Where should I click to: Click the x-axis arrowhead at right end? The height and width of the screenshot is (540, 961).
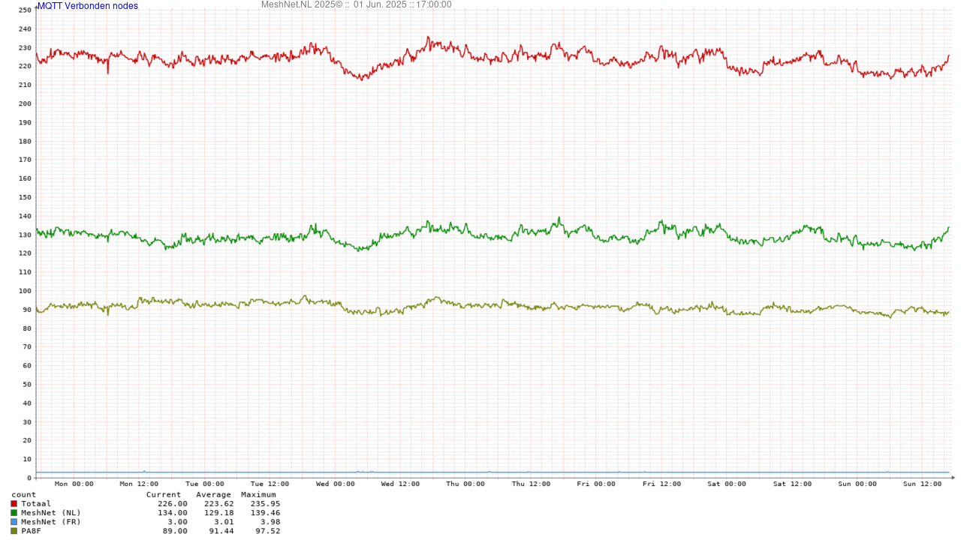coord(953,477)
